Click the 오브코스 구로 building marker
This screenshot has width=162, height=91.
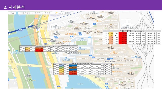pyautogui.click(x=71, y=20)
